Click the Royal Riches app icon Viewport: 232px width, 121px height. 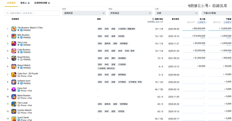point(14,58)
